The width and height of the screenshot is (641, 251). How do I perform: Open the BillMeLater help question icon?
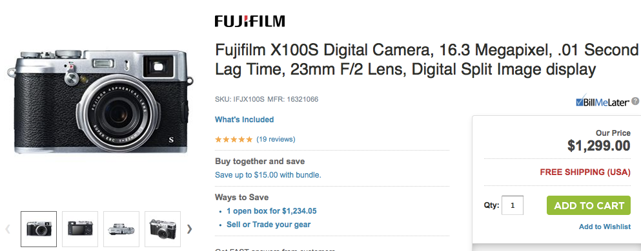(635, 101)
